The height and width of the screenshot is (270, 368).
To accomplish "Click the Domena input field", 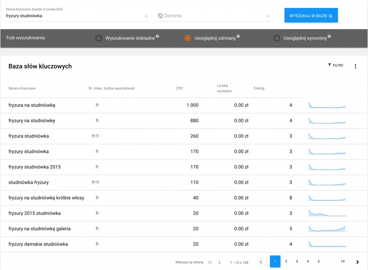I will [x=214, y=16].
